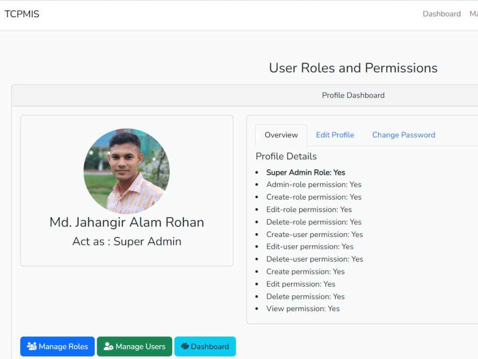Click the Dashboard button's swirl icon
Screen dimensions: 478x359
coord(185,346)
